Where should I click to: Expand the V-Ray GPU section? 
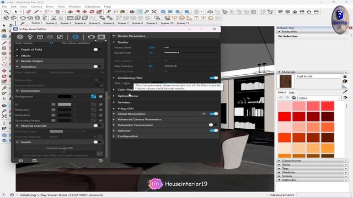[x=114, y=108]
